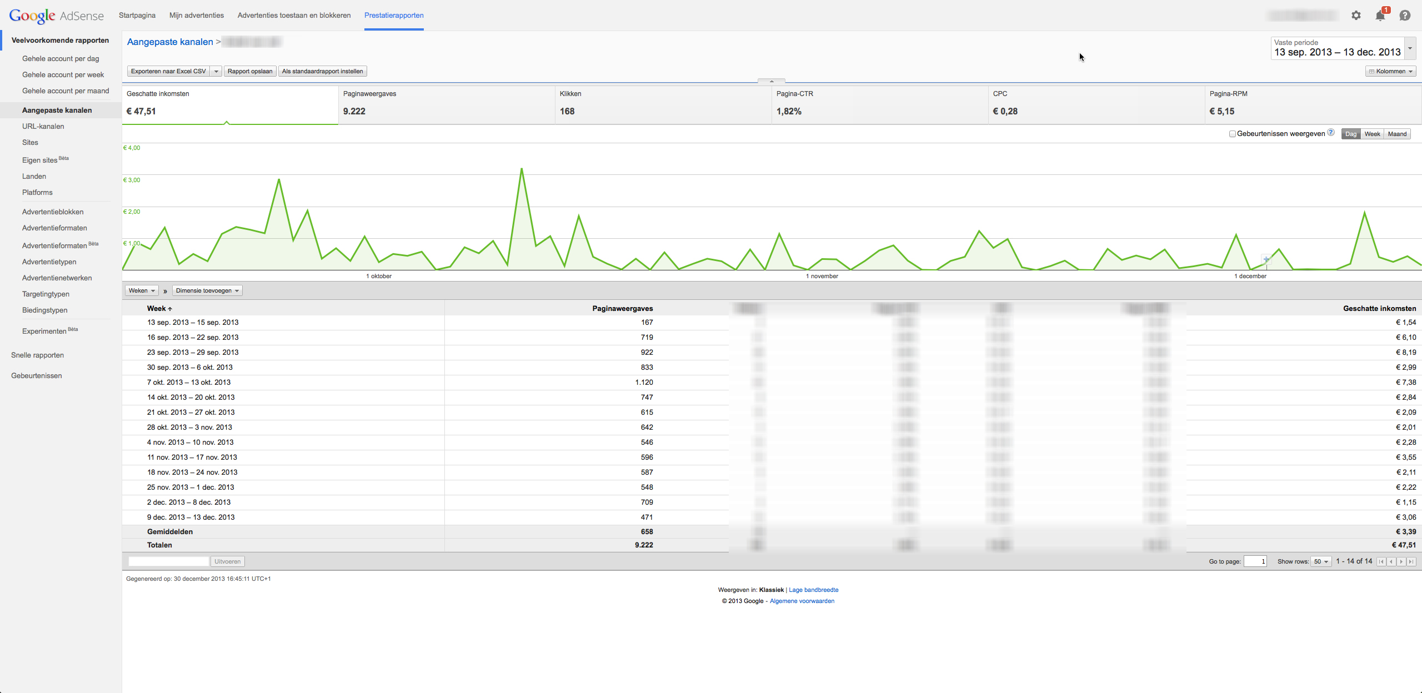The width and height of the screenshot is (1422, 693).
Task: Select the Klikken metric card
Action: (x=663, y=104)
